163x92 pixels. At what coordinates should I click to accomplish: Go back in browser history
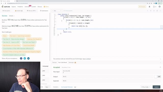point(1,3)
